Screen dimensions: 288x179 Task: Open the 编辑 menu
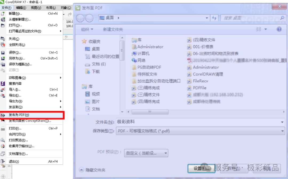pos(20,7)
